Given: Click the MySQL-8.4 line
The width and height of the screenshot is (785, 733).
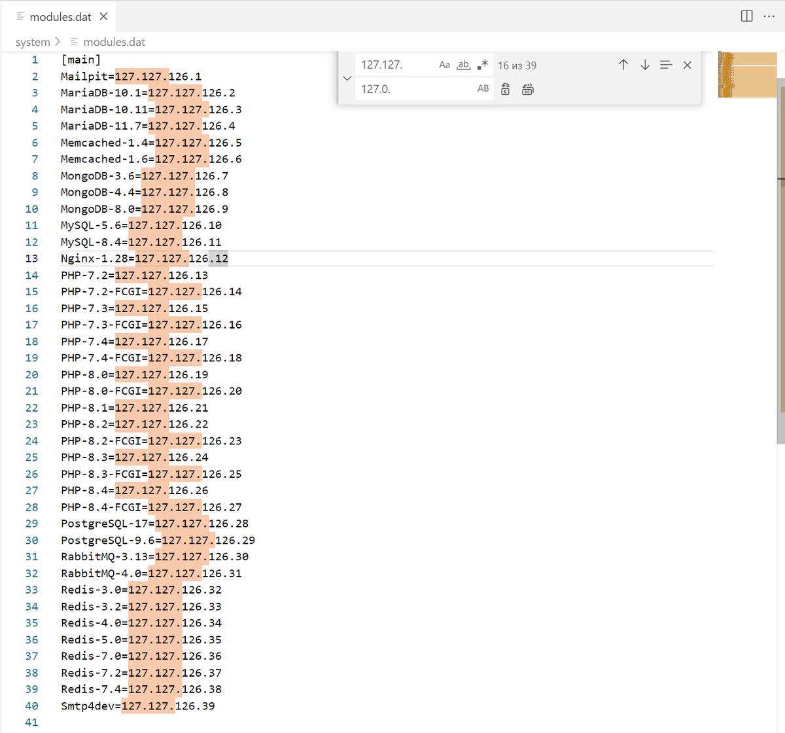Looking at the screenshot, I should [x=141, y=242].
